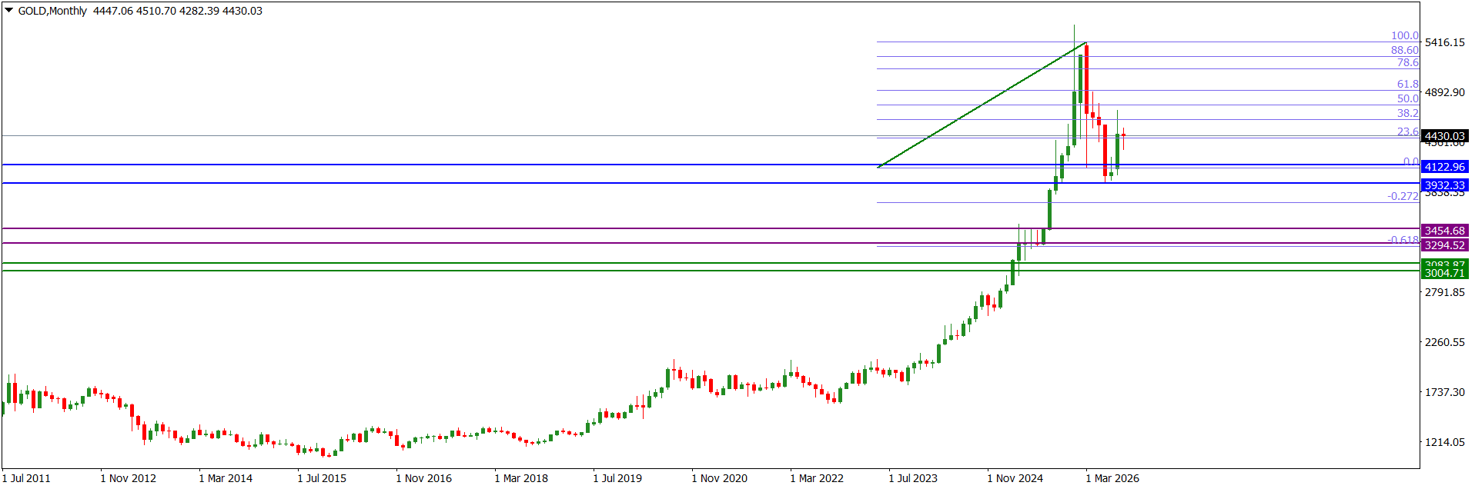The height and width of the screenshot is (489, 1475).
Task: Click the 1 Mar 2014 date label
Action: [x=226, y=478]
